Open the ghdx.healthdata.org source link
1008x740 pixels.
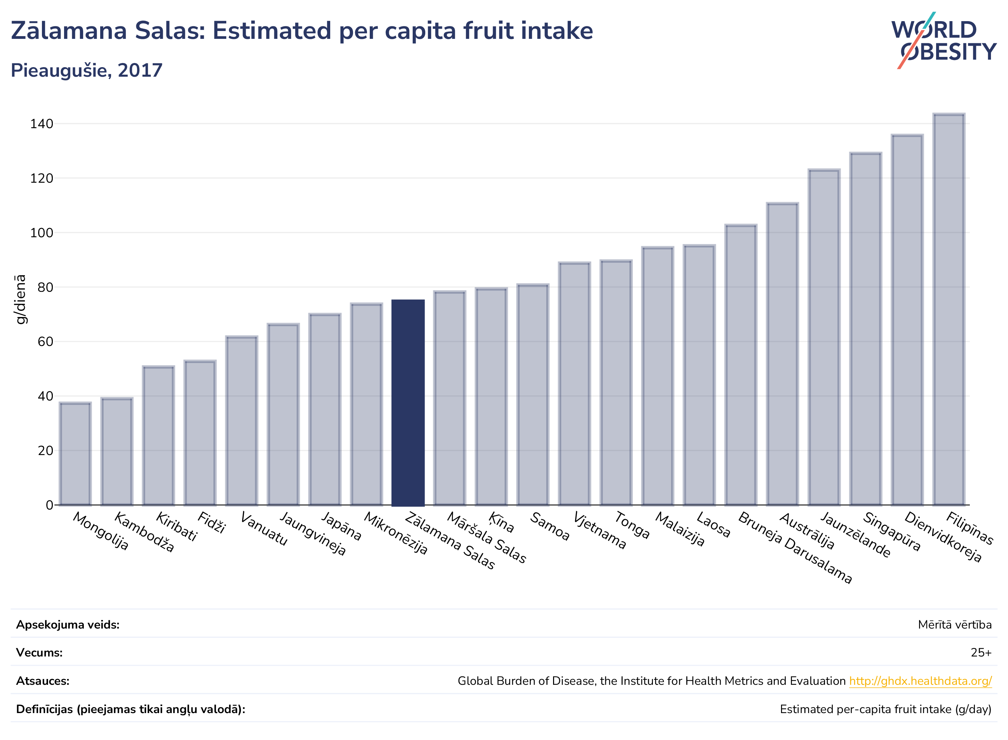920,681
